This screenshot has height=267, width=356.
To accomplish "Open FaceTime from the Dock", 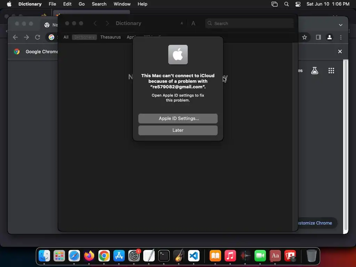I will coord(260,256).
